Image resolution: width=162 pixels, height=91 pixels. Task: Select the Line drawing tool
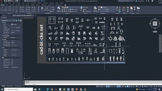point(2,8)
